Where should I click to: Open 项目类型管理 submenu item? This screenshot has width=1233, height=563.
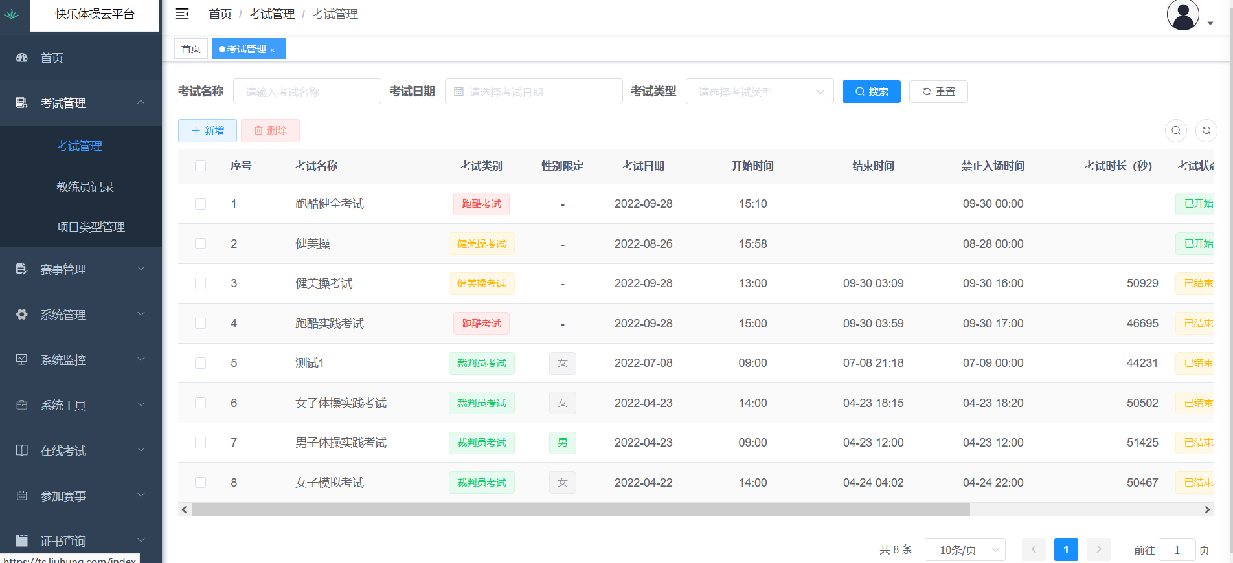91,227
